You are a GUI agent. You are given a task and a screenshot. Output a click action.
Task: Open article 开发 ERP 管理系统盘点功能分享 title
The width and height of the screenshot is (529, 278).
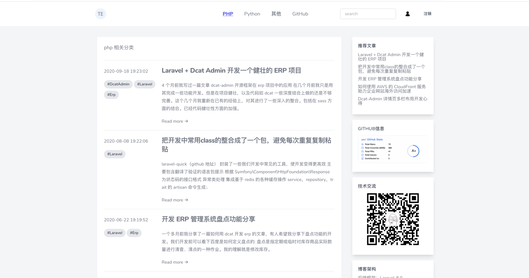(x=208, y=219)
